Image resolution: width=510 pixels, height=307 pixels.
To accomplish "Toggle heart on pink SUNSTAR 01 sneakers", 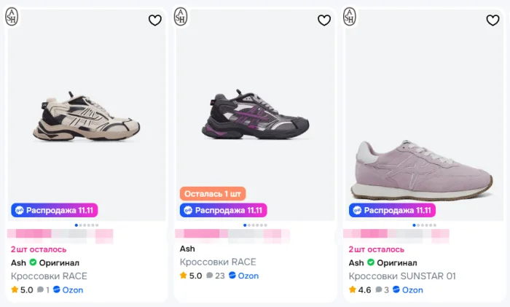I will click(493, 20).
